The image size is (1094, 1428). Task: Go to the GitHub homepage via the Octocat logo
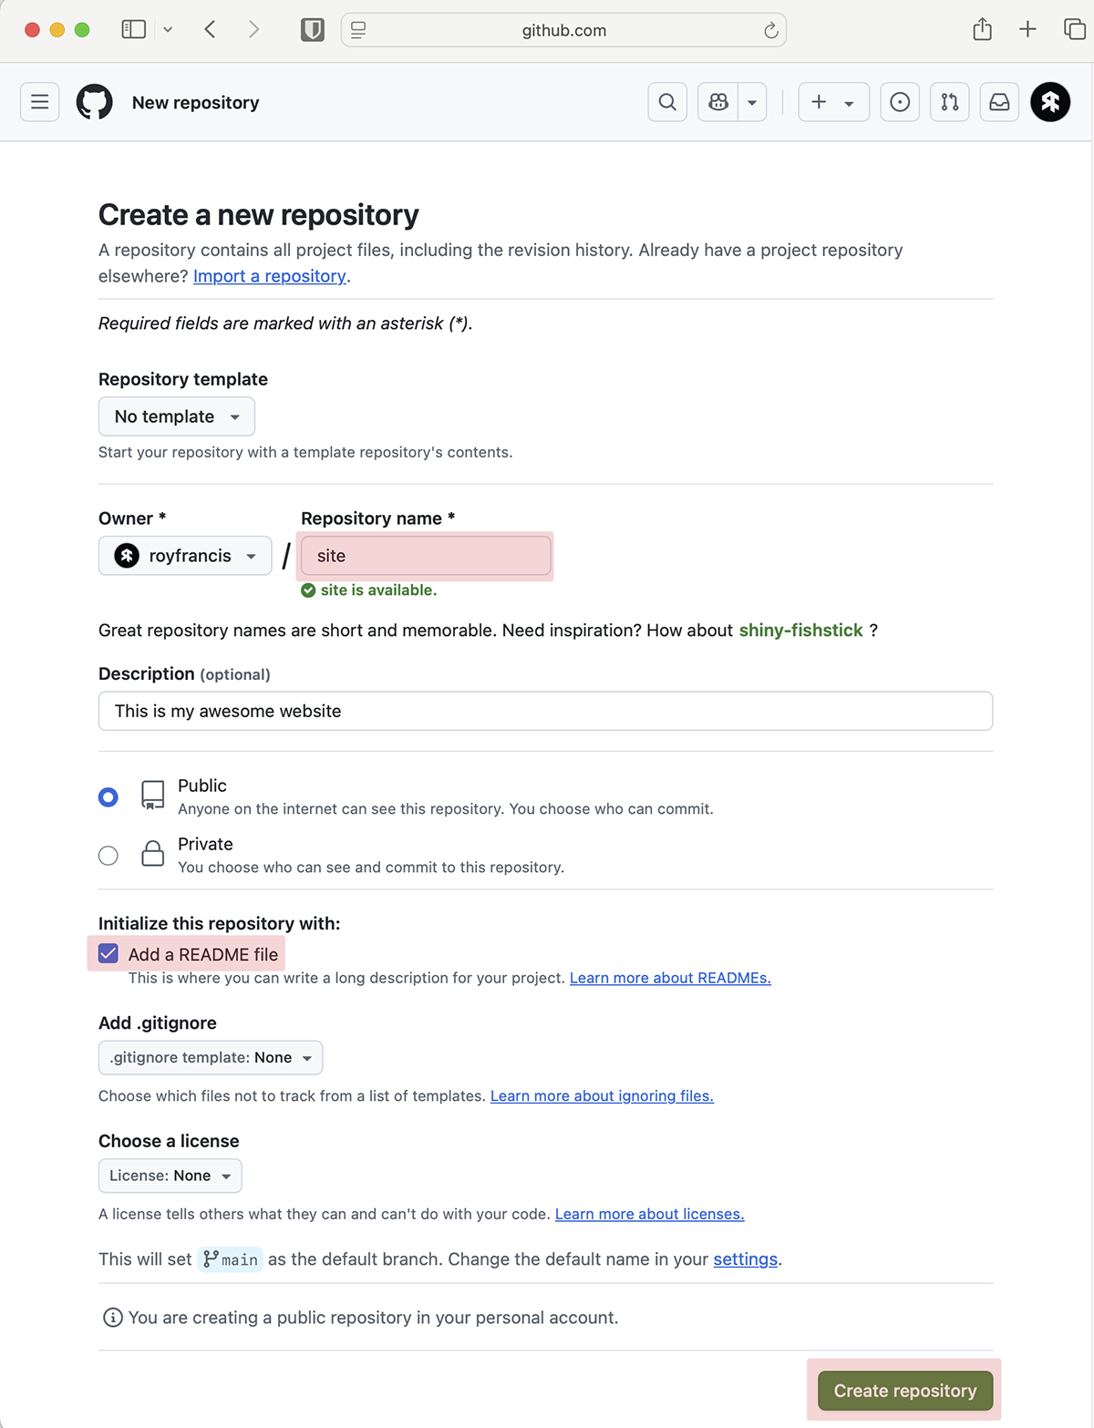pos(95,102)
